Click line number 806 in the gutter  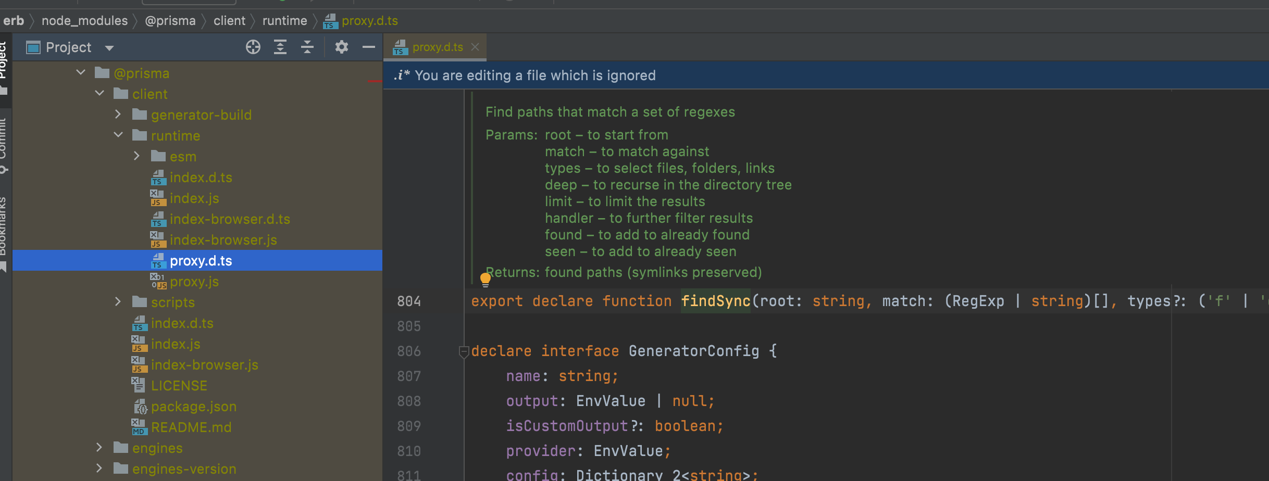coord(409,351)
